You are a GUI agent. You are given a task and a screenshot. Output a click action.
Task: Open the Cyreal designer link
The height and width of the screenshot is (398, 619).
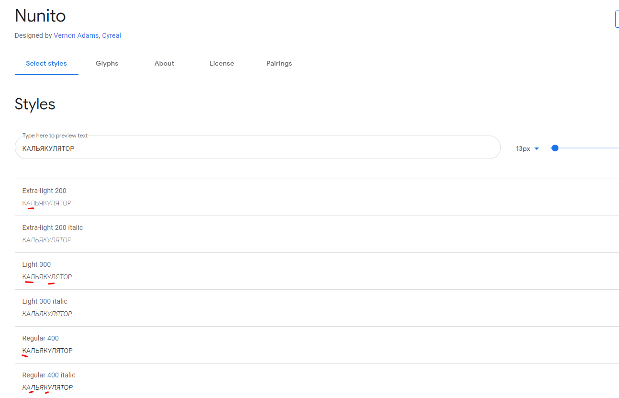coord(111,35)
